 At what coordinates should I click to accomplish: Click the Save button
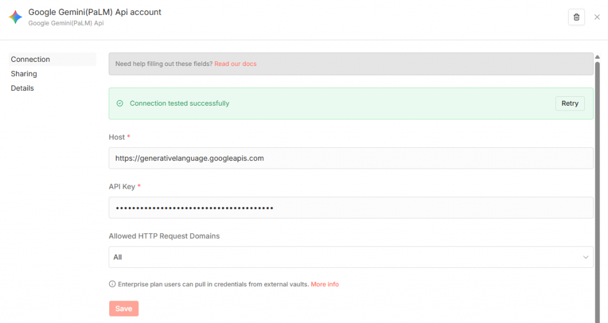click(x=123, y=309)
